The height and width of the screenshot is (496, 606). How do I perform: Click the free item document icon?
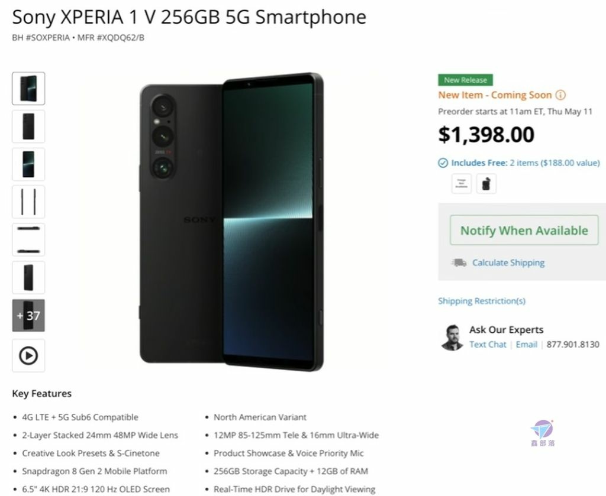[x=462, y=183]
